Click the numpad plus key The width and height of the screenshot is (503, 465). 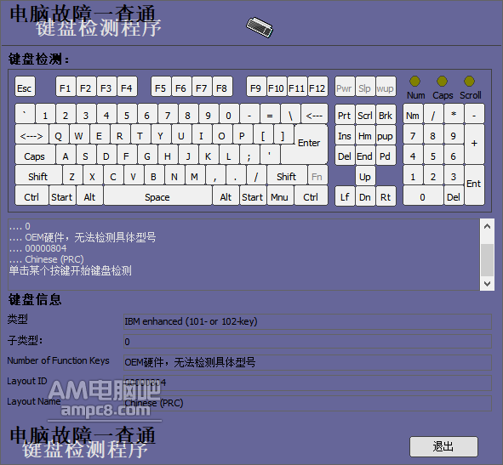(x=474, y=144)
